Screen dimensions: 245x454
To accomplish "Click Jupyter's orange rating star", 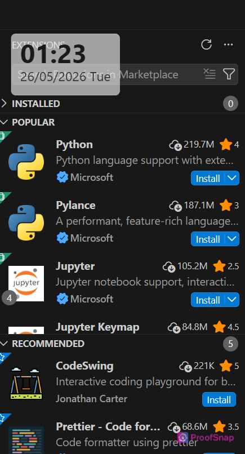I will coord(219,266).
